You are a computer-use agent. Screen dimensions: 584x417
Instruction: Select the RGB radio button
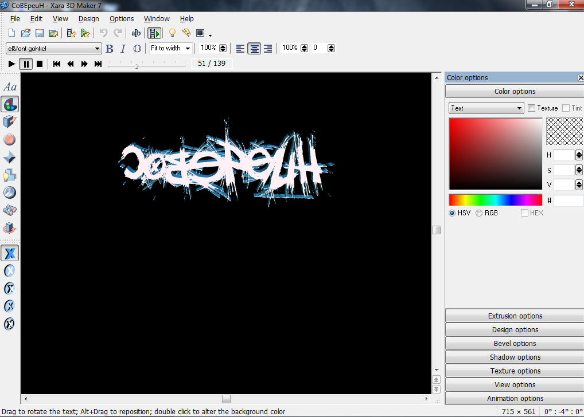click(x=479, y=213)
